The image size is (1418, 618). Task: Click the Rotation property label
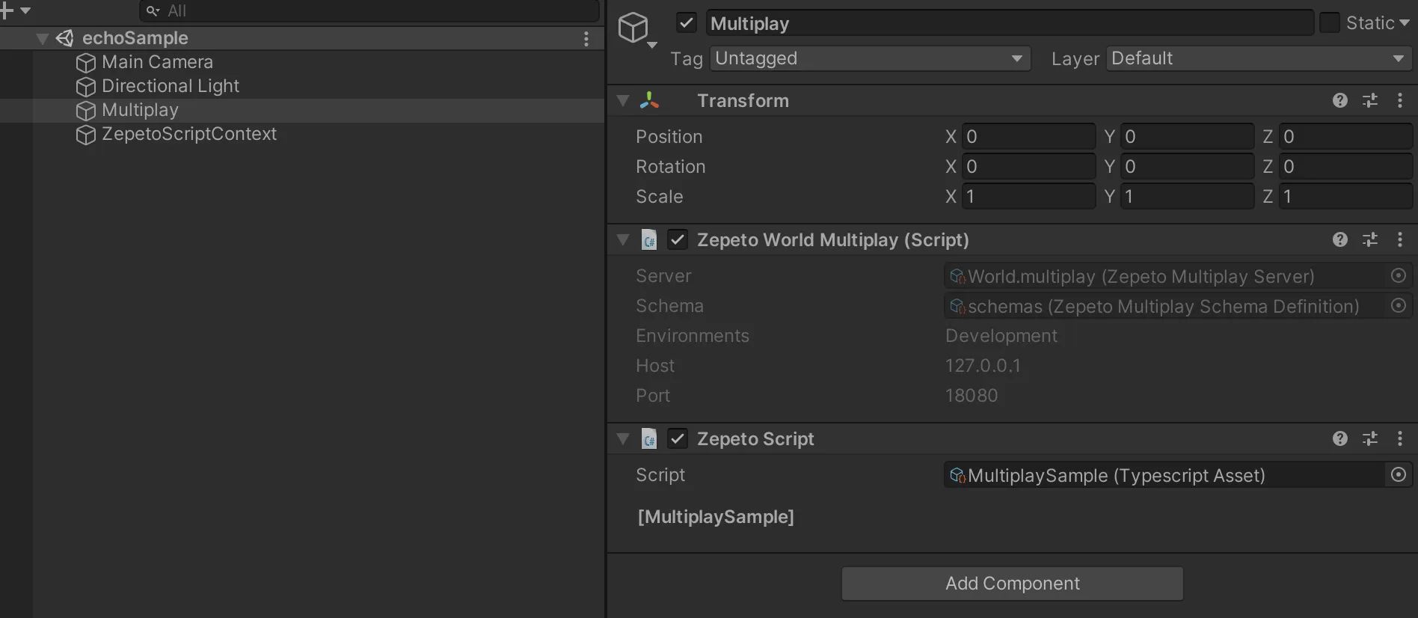tap(671, 167)
